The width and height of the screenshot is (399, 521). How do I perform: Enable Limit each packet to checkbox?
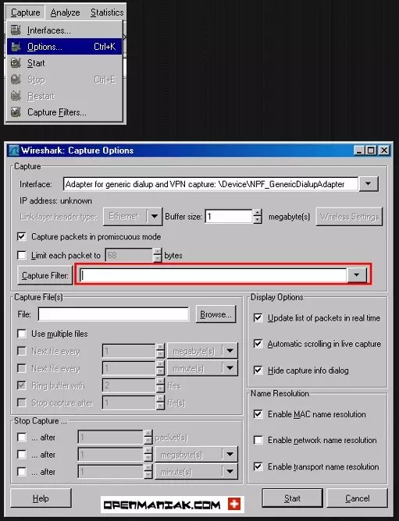coord(22,255)
